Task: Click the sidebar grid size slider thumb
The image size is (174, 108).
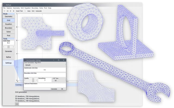Action: (8, 47)
